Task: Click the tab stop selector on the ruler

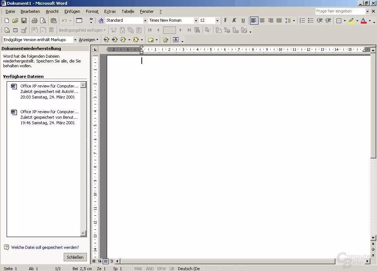Action: coord(95,49)
